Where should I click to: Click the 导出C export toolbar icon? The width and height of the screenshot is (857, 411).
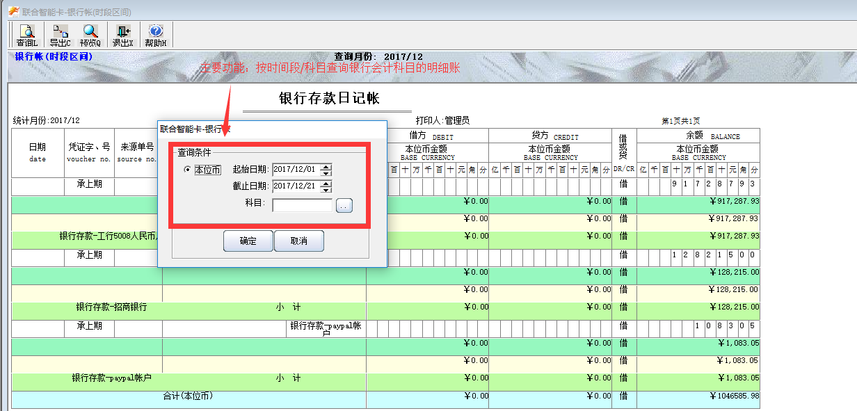click(60, 35)
